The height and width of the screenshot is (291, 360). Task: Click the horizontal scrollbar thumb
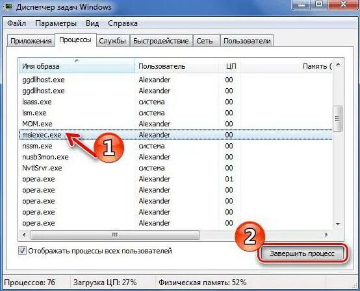pos(115,235)
